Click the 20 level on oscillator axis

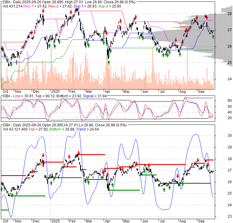pyautogui.click(x=230, y=118)
